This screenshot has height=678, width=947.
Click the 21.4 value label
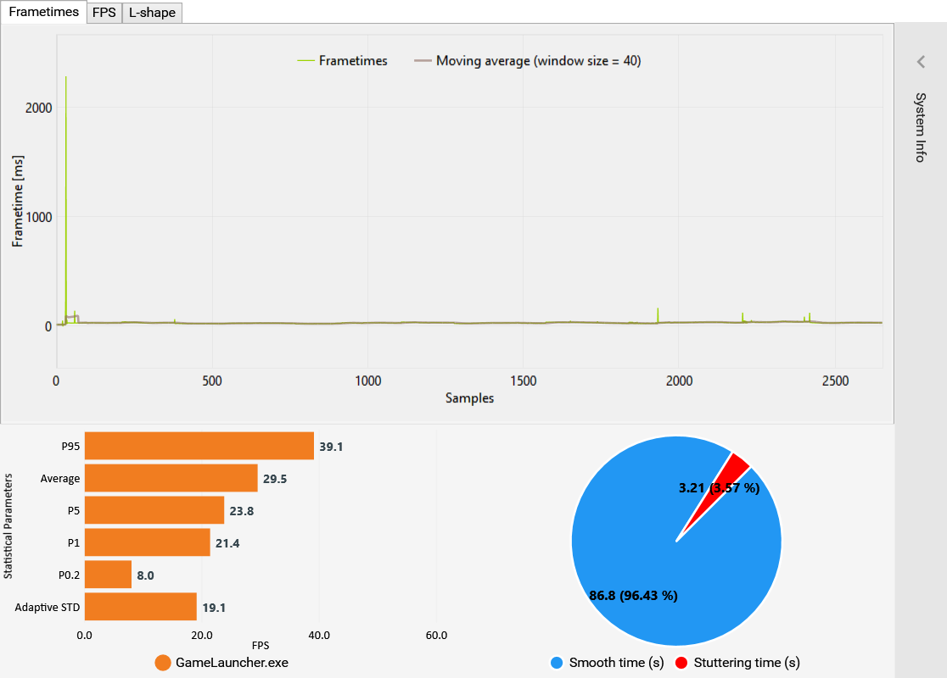click(227, 543)
